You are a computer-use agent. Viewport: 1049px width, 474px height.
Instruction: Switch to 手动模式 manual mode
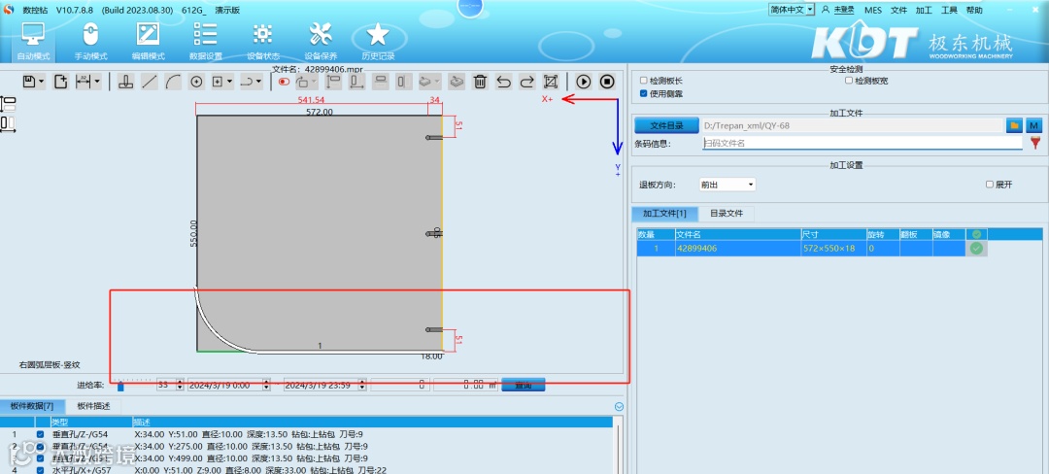[x=91, y=40]
